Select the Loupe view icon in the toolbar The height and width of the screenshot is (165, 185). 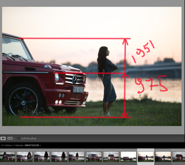(3, 138)
